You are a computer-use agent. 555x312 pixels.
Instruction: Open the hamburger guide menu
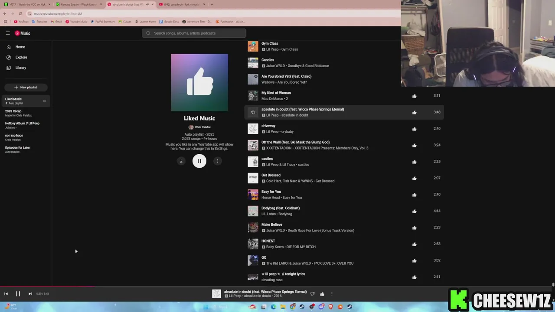(8, 33)
